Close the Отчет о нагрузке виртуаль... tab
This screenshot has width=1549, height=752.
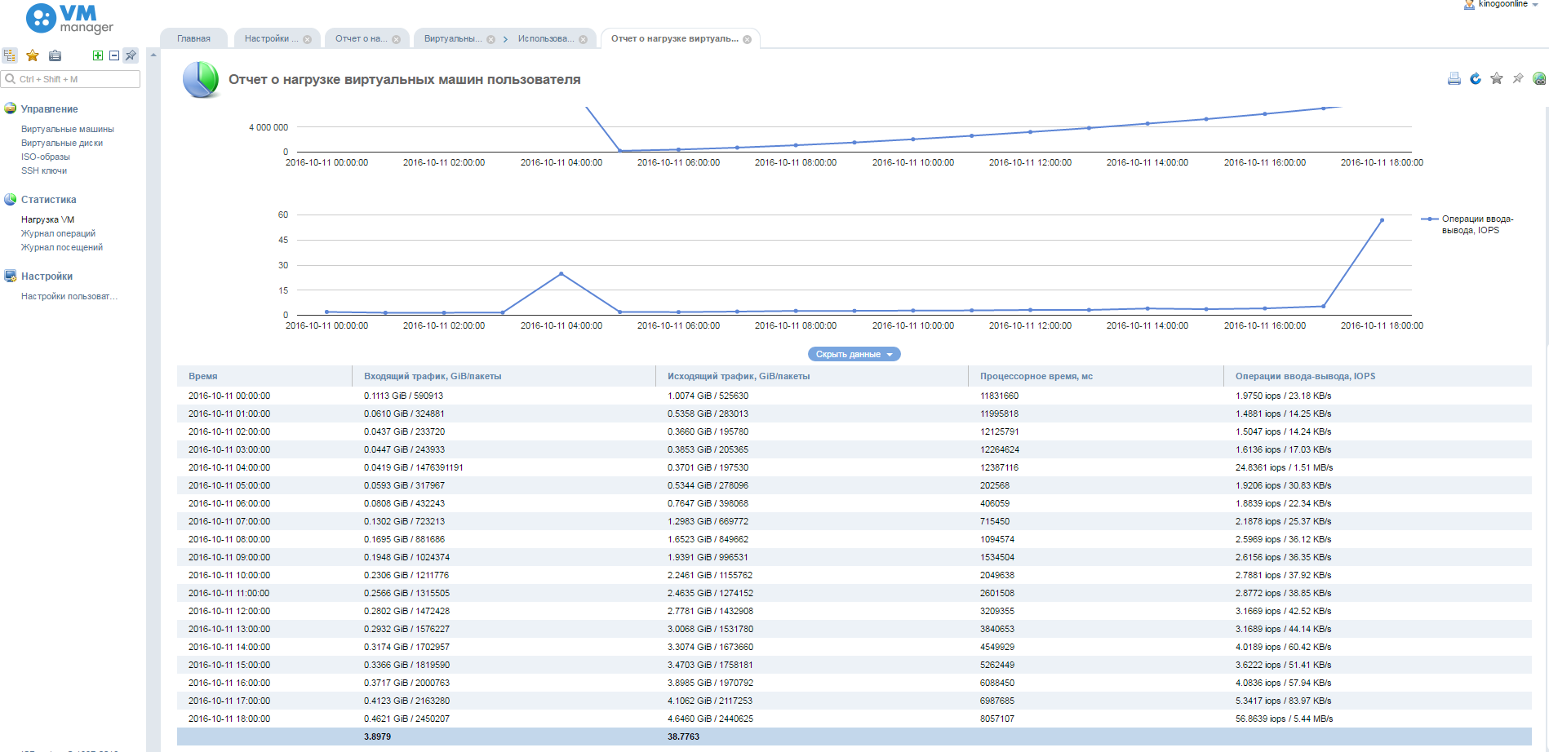click(x=747, y=39)
